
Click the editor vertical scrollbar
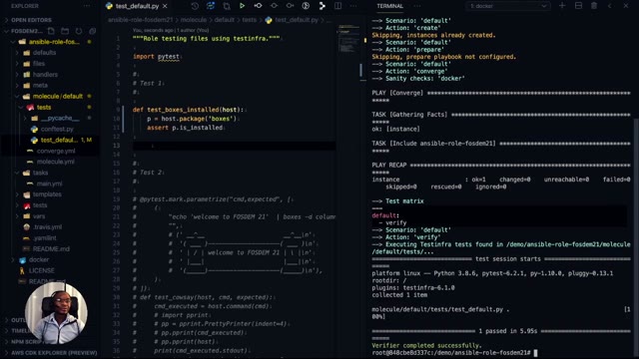361,70
